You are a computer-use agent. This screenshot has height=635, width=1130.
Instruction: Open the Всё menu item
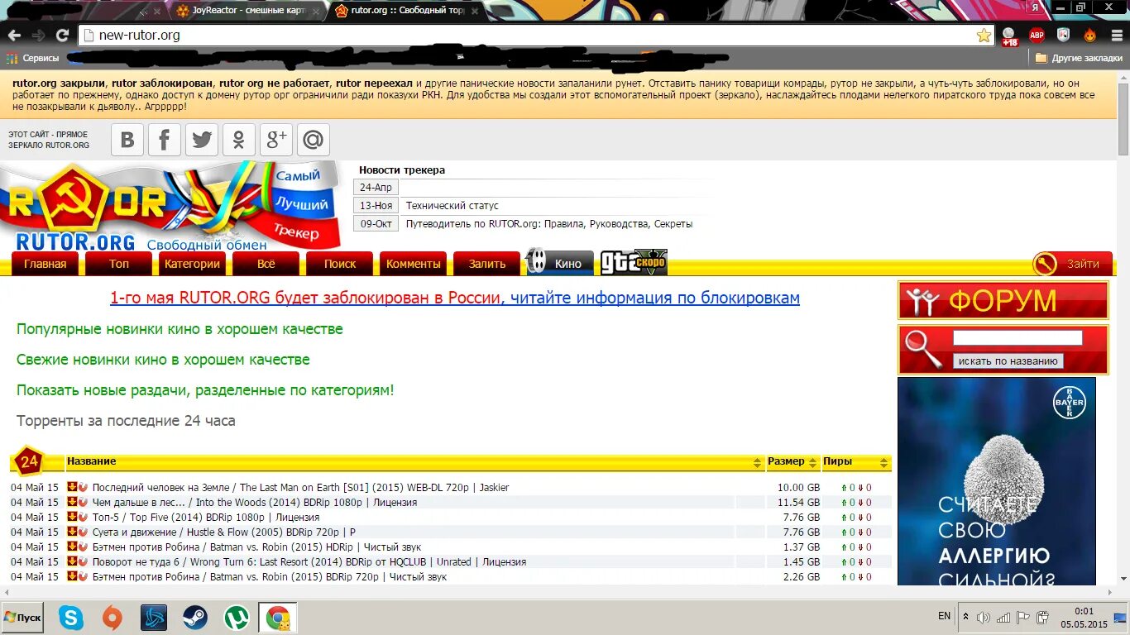pyautogui.click(x=266, y=264)
